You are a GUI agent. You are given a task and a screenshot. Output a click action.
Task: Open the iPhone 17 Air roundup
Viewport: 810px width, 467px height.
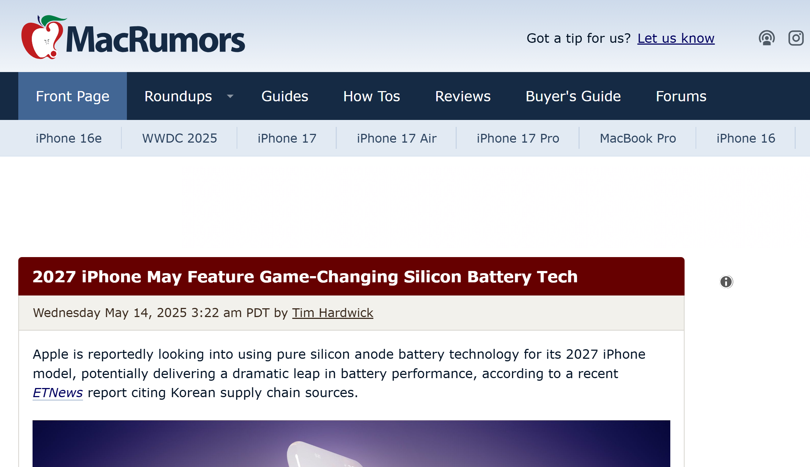click(x=396, y=138)
